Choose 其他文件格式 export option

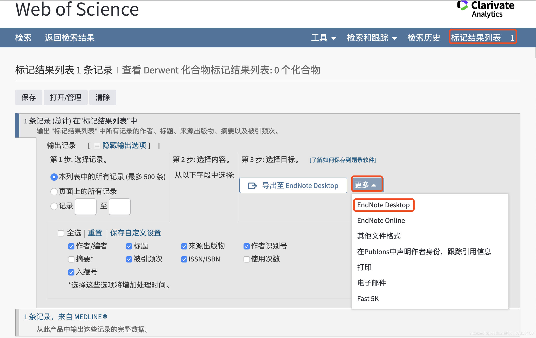(379, 236)
